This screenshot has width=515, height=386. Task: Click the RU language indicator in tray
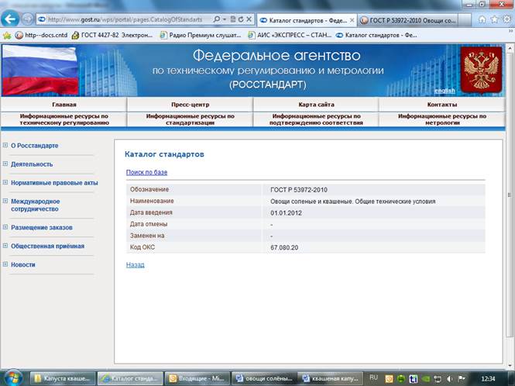tap(373, 377)
